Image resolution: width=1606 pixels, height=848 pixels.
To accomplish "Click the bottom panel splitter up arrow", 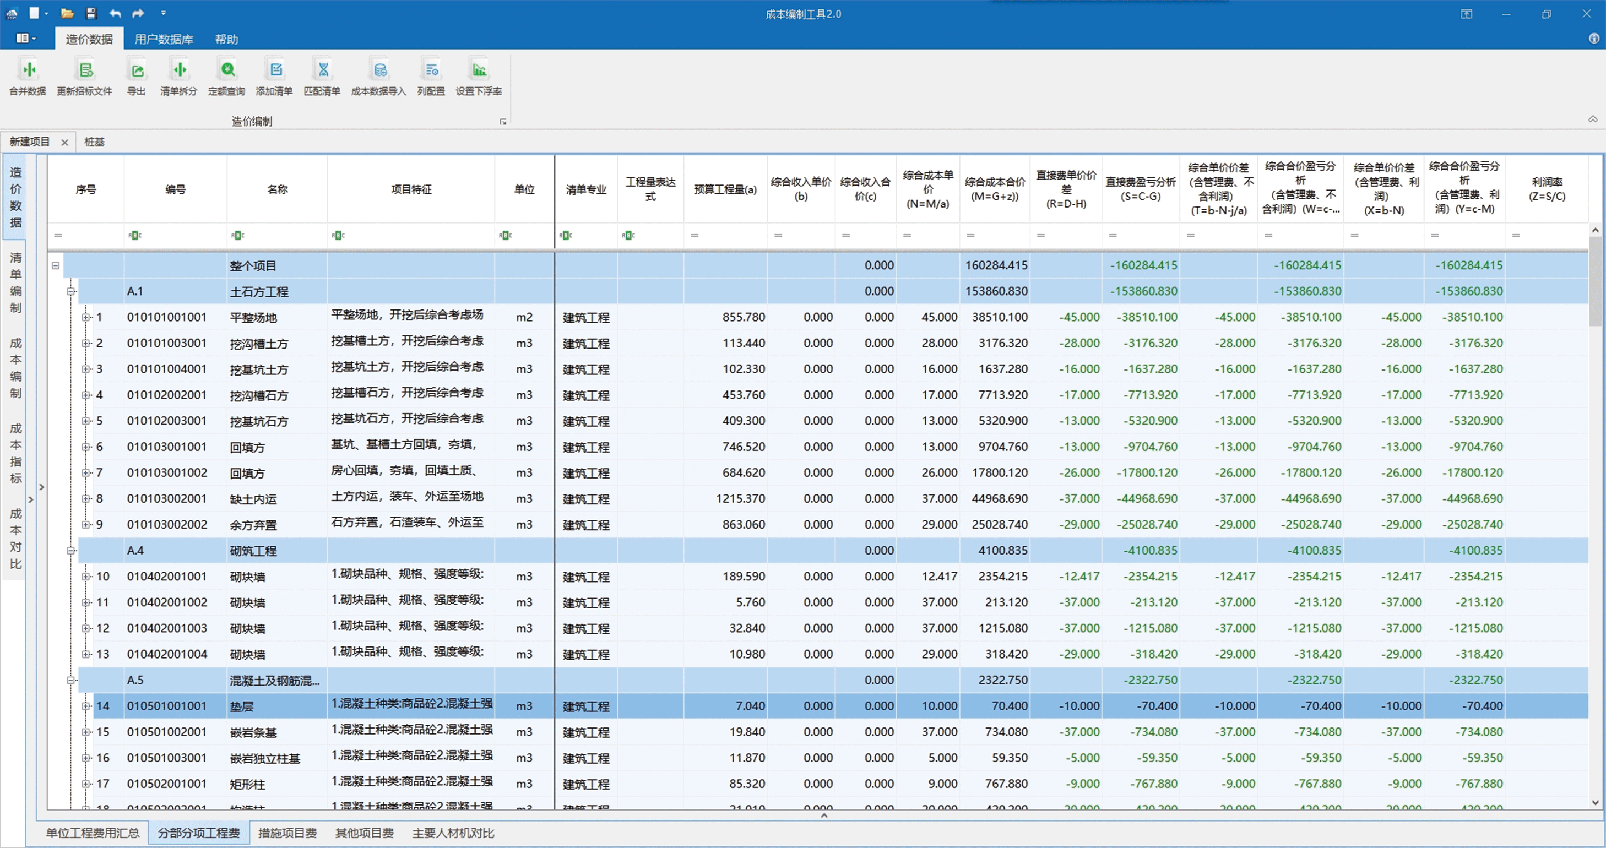I will tap(823, 816).
